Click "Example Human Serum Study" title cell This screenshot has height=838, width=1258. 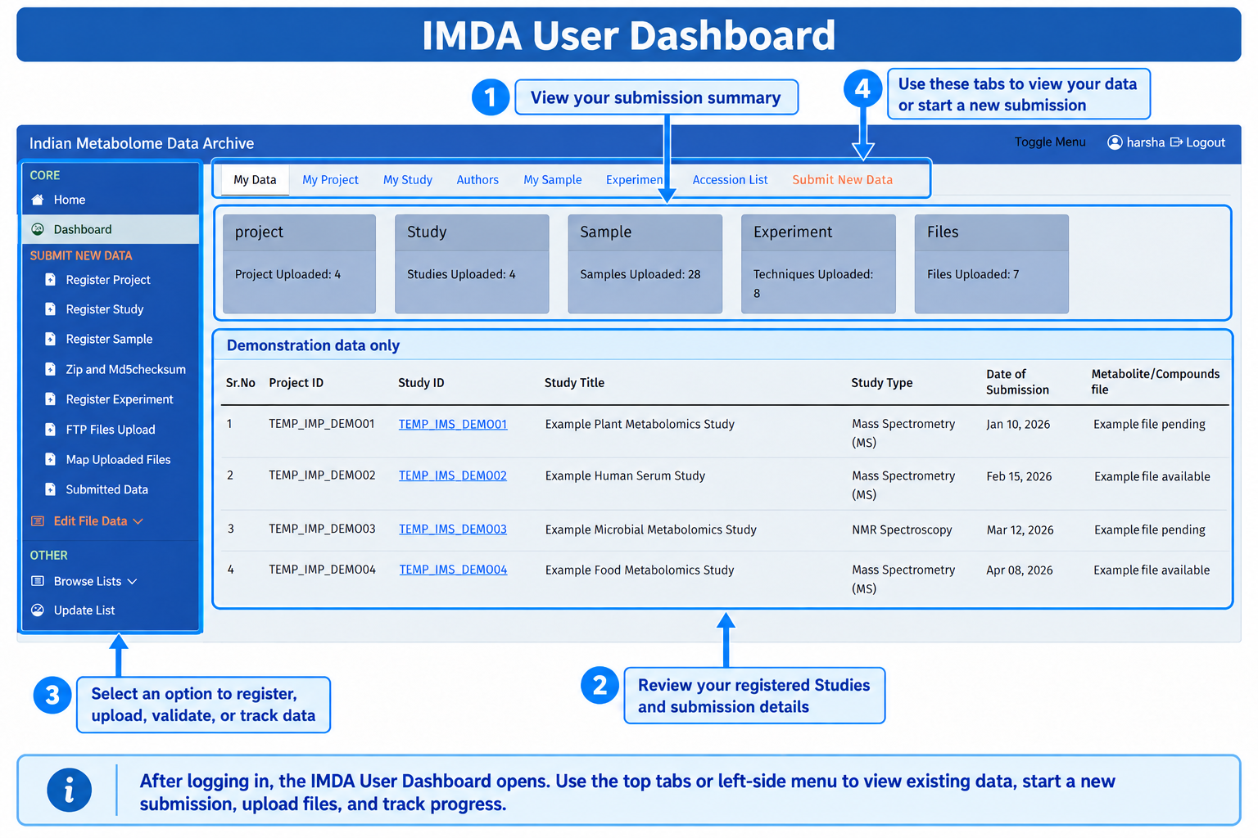625,475
